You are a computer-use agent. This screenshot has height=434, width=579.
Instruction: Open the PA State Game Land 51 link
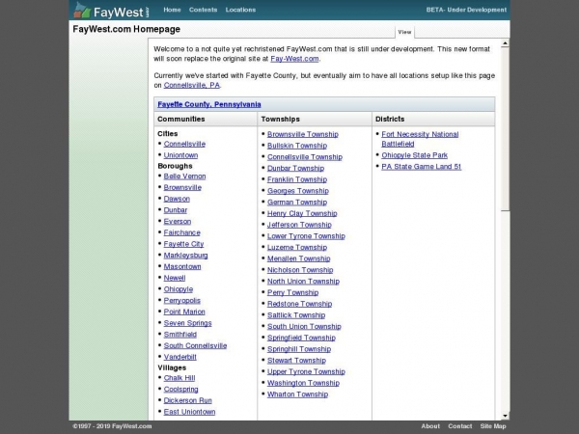(x=422, y=167)
